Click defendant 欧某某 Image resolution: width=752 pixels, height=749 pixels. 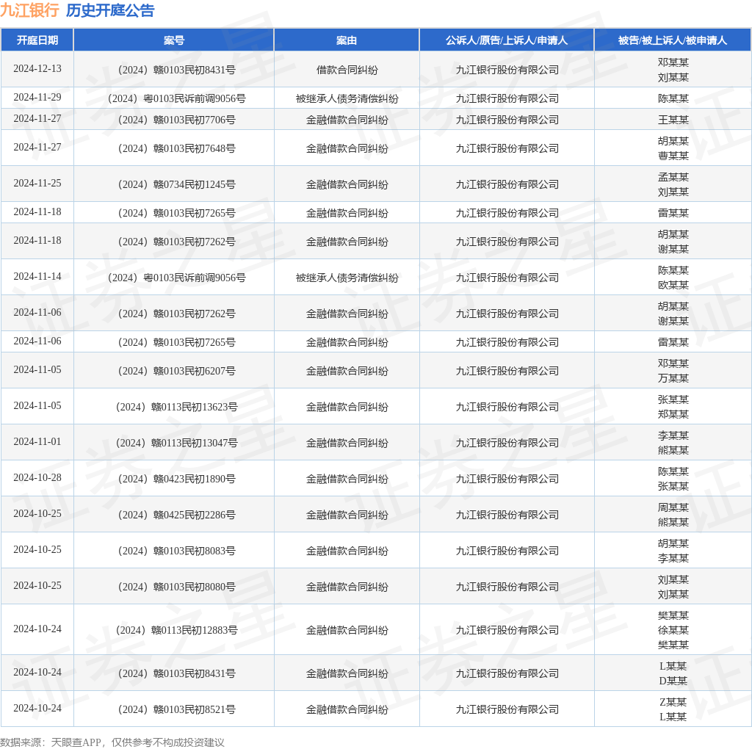pos(673,285)
